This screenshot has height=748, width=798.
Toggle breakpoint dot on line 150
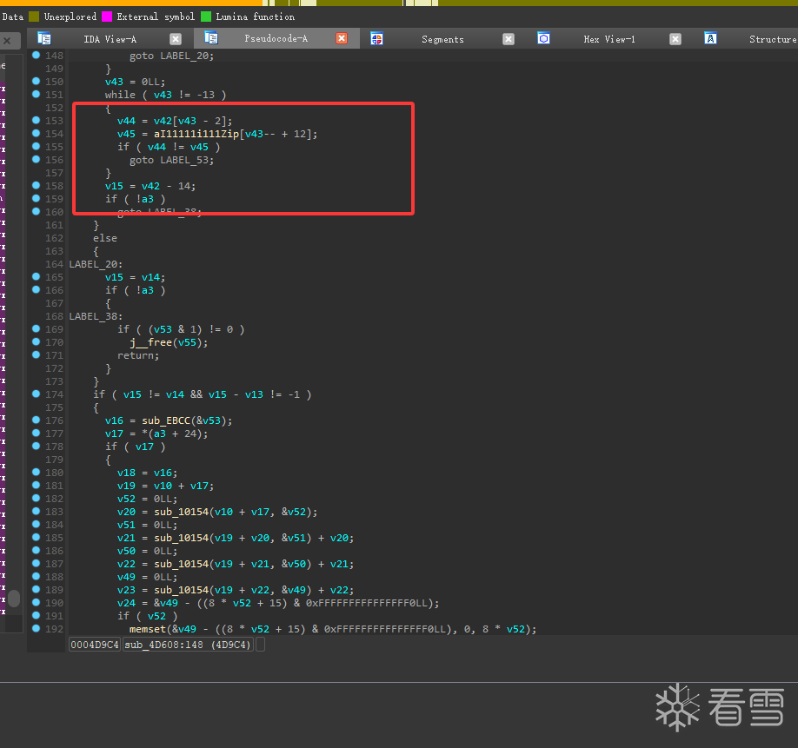37,81
